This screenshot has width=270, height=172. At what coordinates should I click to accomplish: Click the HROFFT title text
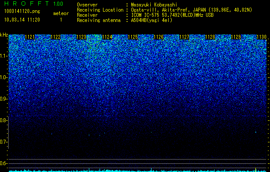click(x=27, y=3)
